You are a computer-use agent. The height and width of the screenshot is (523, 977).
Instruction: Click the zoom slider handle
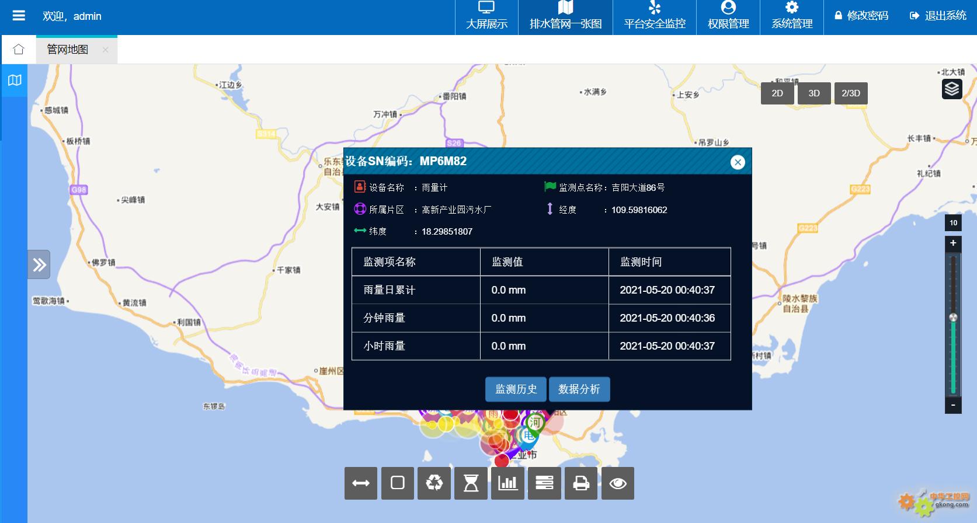pos(954,318)
